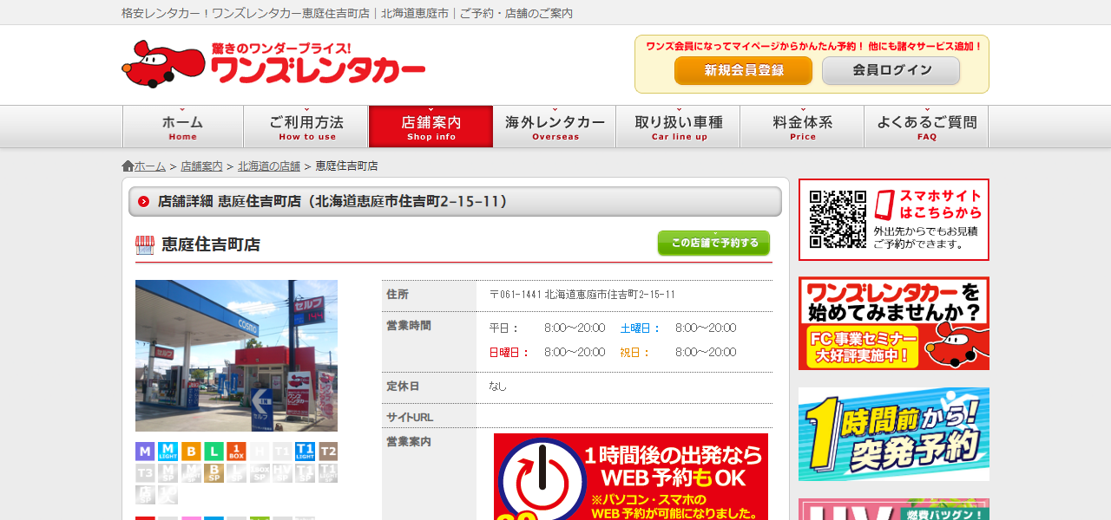1111x520 pixels.
Task: Click the 日曜日 hours label
Action: click(509, 353)
